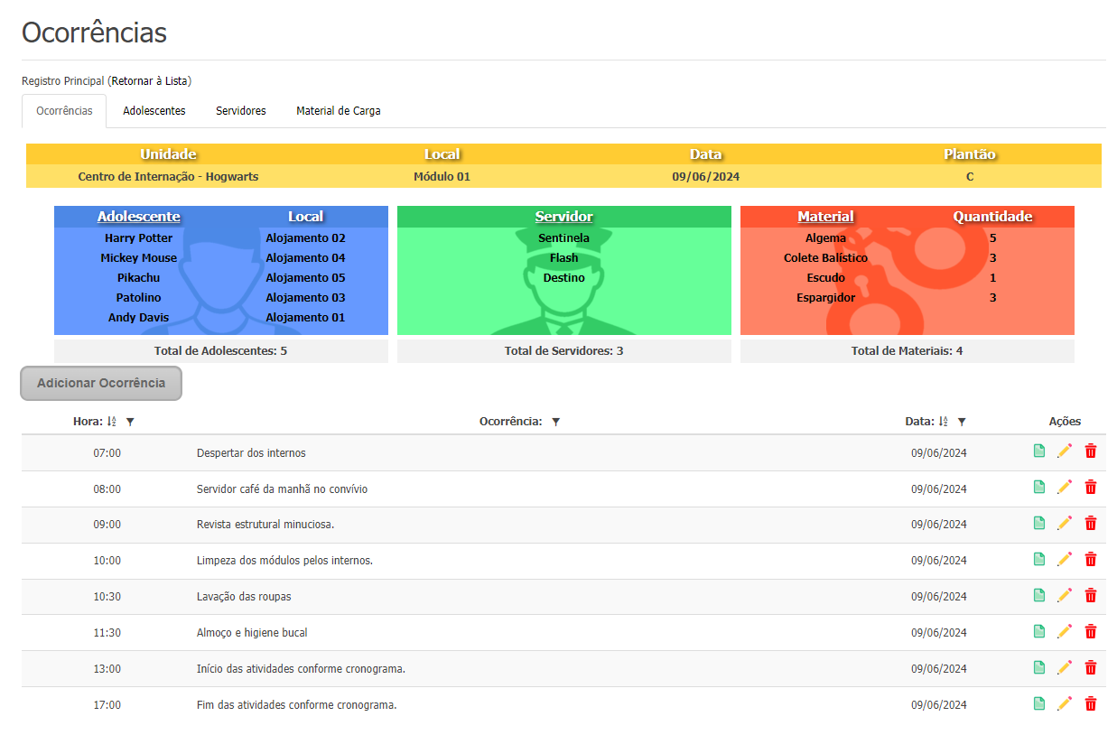Open the Ocorrência column filter
This screenshot has width=1117, height=735.
(x=556, y=422)
